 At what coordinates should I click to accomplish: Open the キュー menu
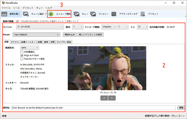[40, 8]
